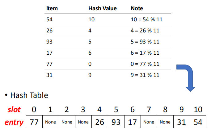Select entry cell 54 under slot 10
The width and height of the screenshot is (215, 130).
tap(197, 122)
